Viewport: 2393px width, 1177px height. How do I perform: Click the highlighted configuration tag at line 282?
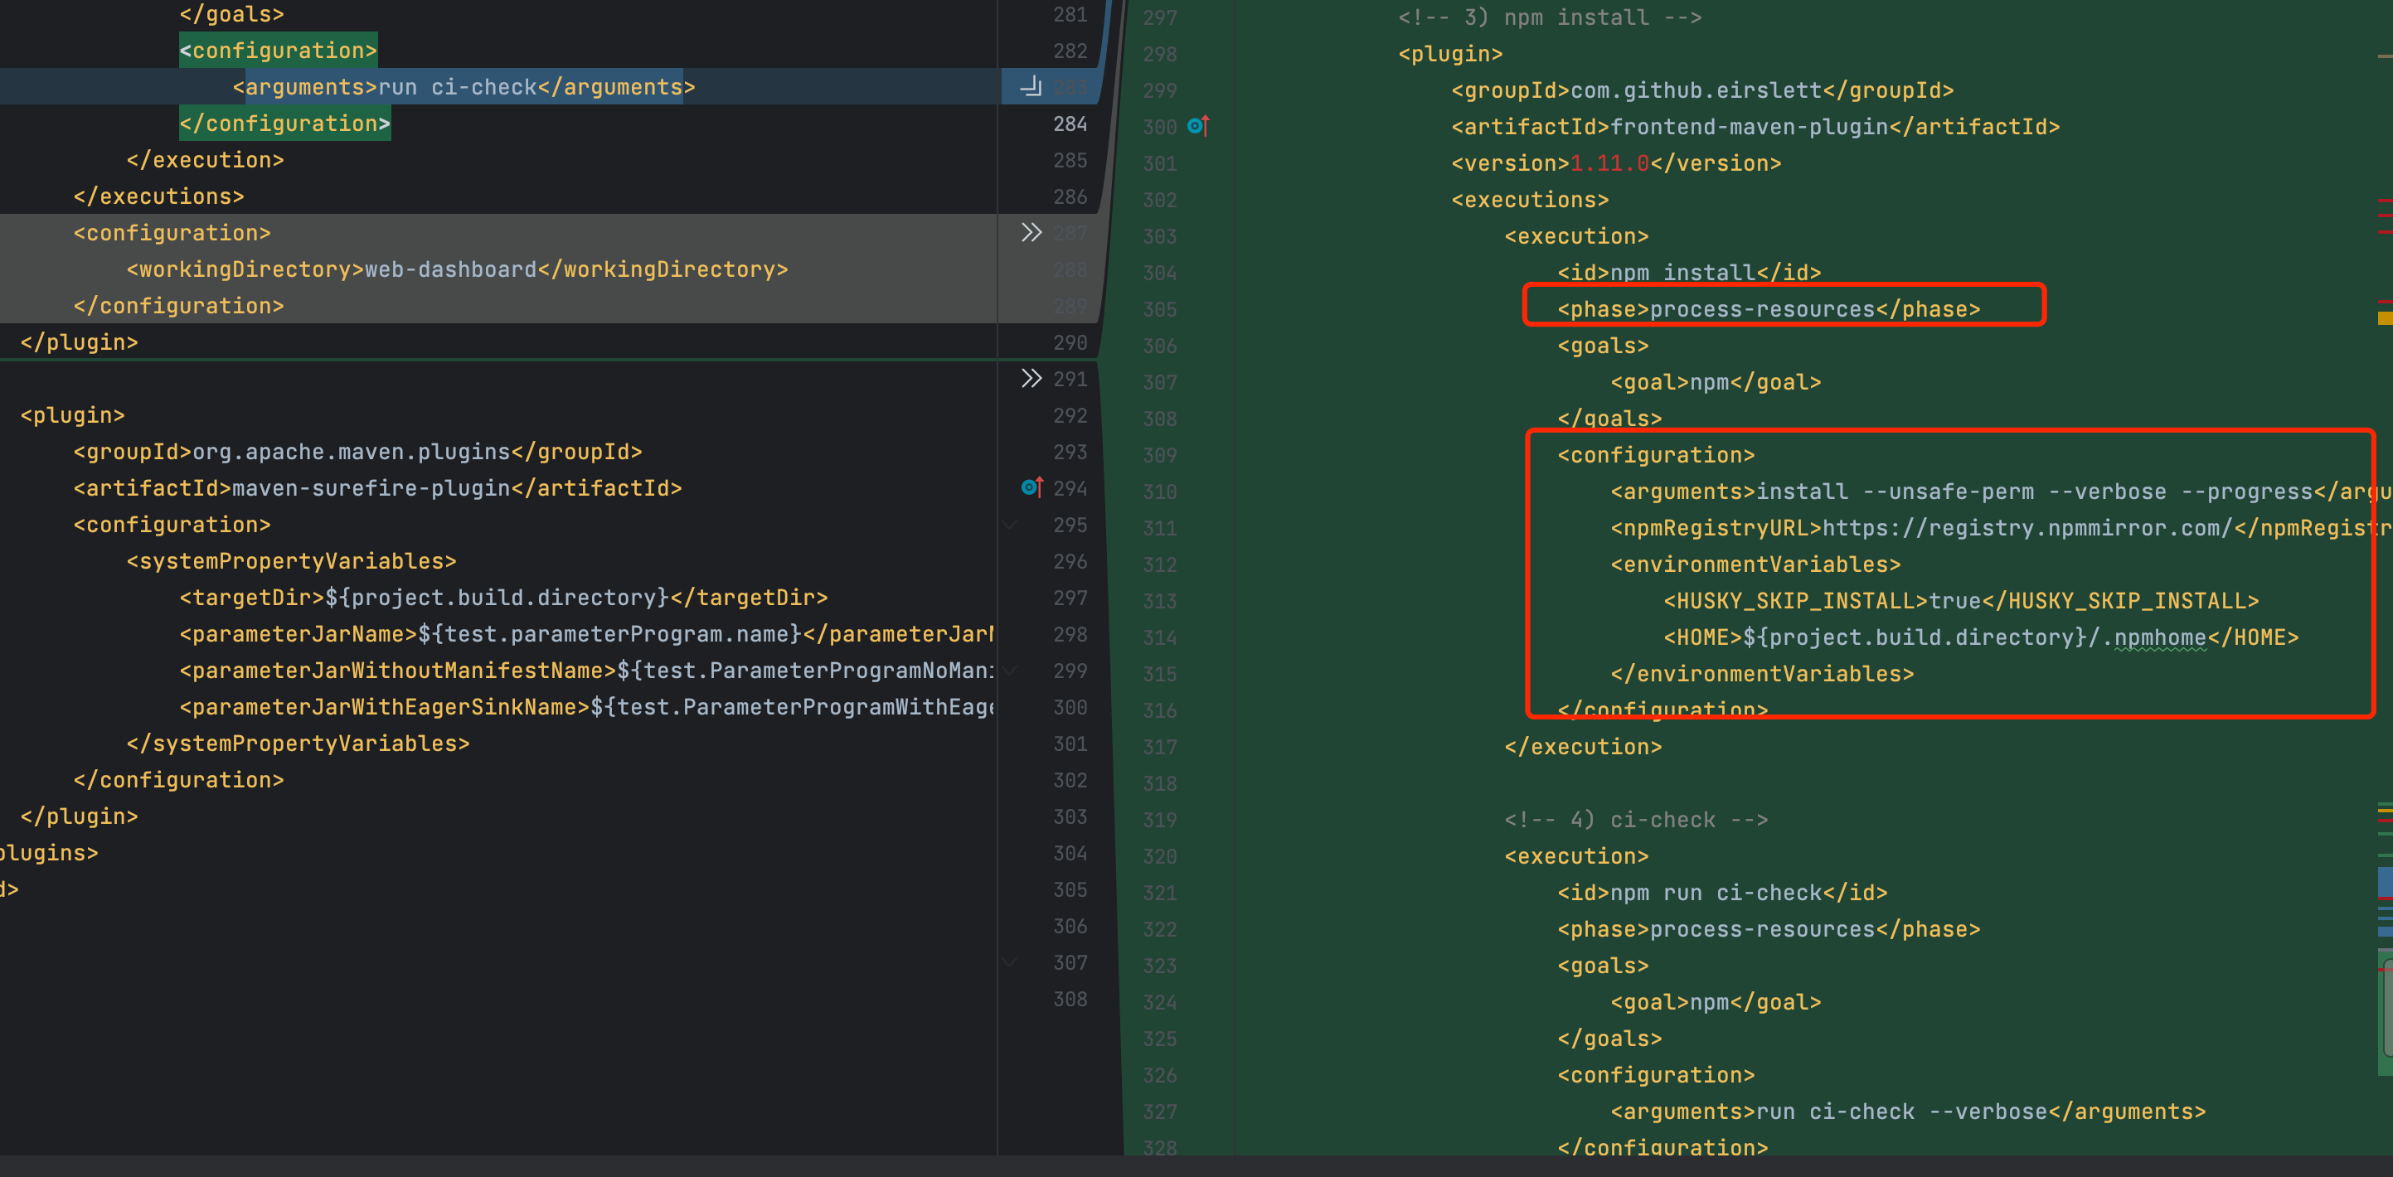(279, 51)
